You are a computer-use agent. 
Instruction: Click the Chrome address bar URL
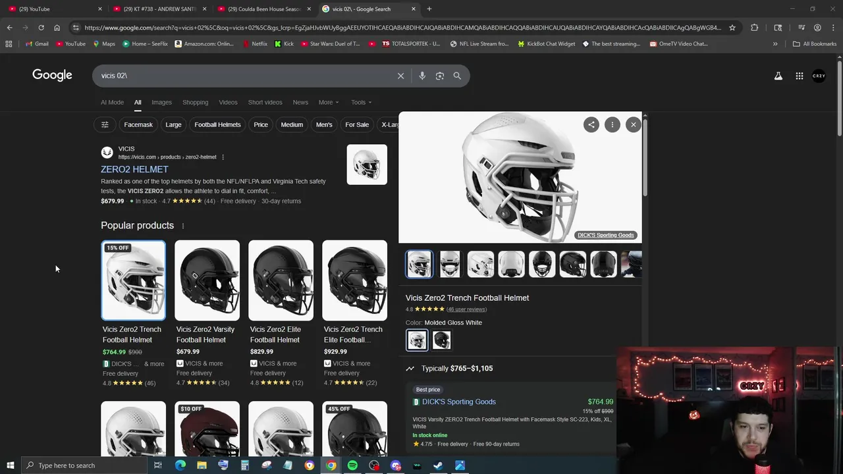pyautogui.click(x=403, y=28)
